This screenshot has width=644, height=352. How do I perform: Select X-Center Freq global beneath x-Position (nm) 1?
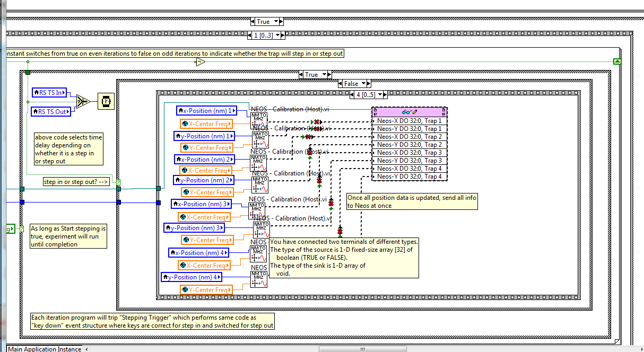pyautogui.click(x=206, y=124)
